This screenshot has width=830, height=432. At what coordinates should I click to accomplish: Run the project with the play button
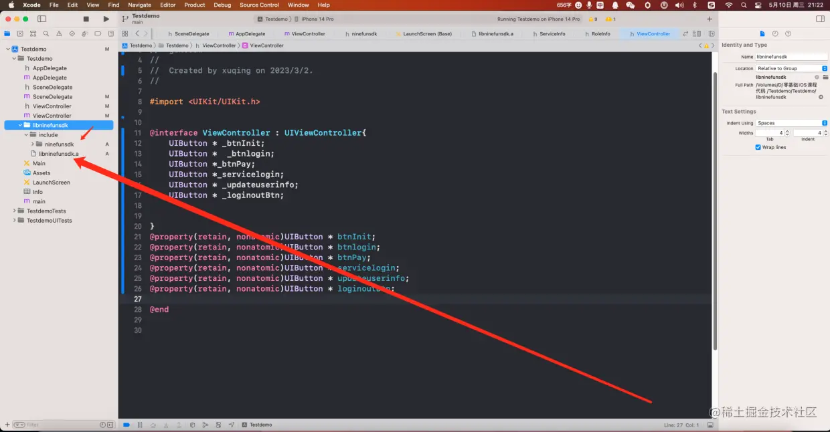point(106,19)
